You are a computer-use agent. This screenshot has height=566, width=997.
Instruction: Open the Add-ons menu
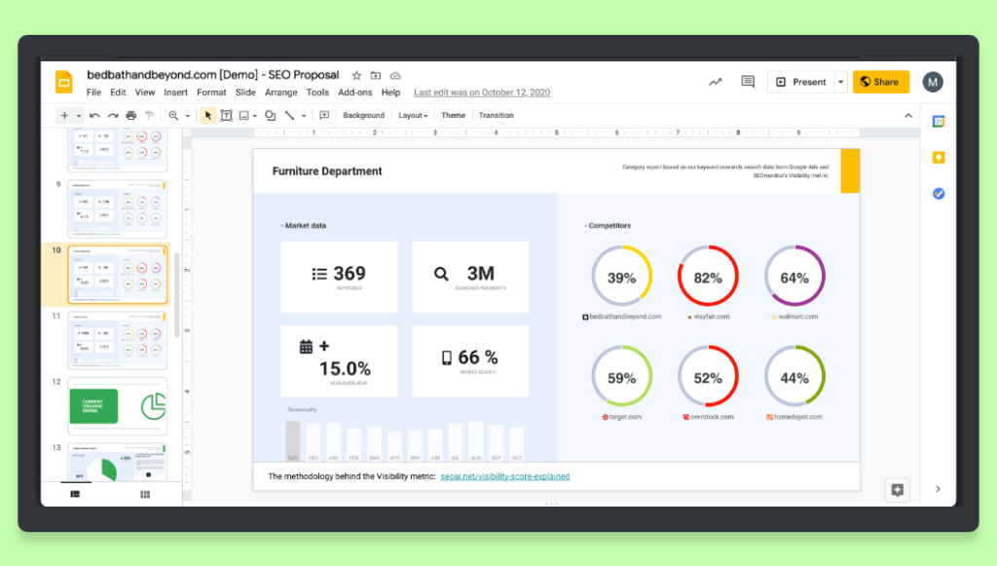tap(353, 92)
